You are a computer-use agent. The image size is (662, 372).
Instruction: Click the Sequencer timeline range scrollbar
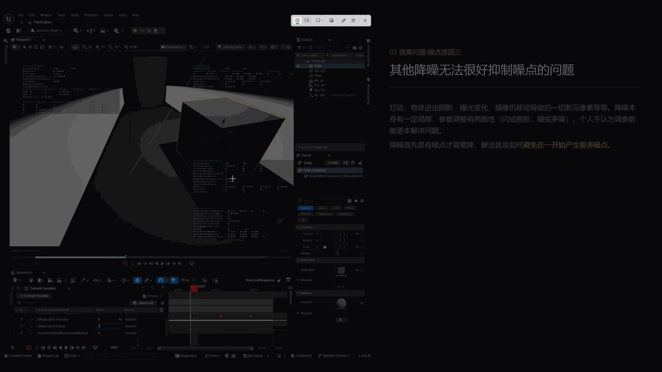(x=205, y=348)
